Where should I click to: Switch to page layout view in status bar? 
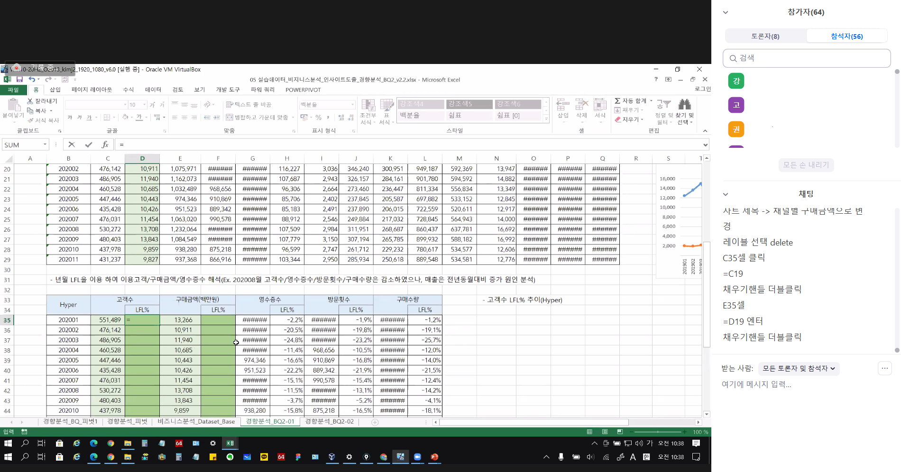coord(605,432)
